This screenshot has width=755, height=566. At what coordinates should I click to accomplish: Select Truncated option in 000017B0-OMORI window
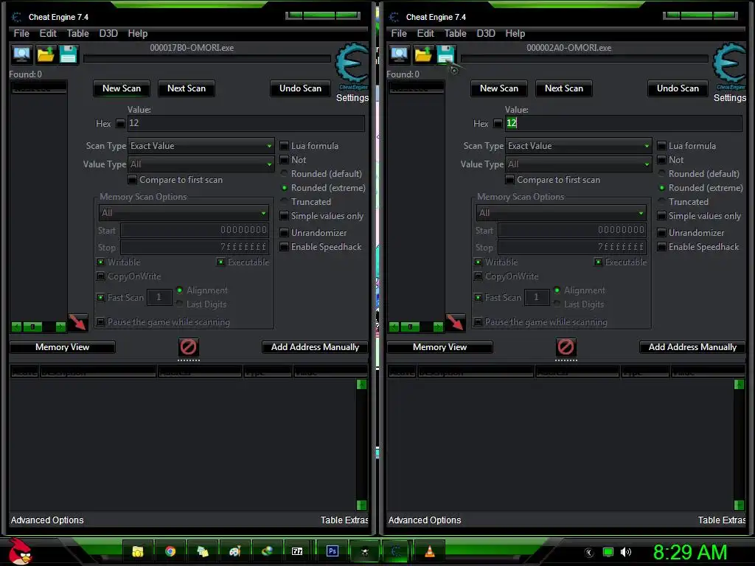(x=284, y=202)
